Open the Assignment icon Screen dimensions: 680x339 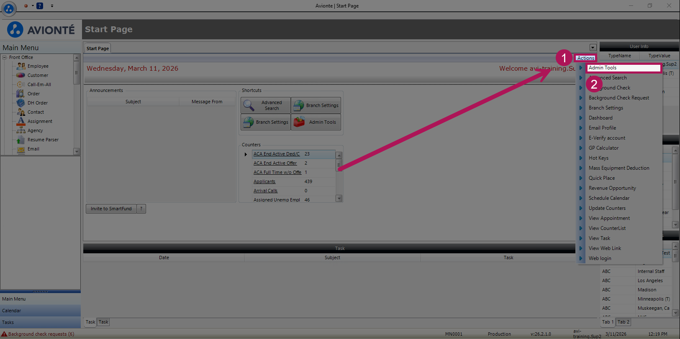click(x=21, y=121)
